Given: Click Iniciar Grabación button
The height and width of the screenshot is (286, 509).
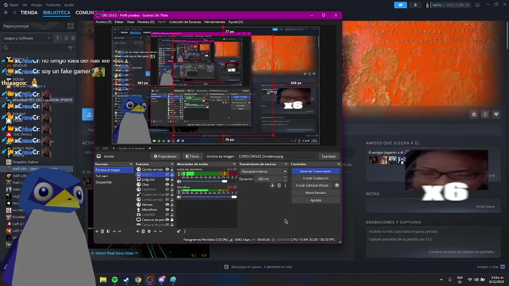Looking at the screenshot, I should click(316, 178).
